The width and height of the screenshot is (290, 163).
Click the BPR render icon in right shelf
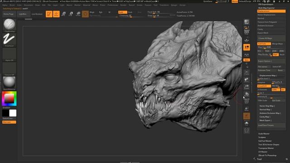(246, 22)
